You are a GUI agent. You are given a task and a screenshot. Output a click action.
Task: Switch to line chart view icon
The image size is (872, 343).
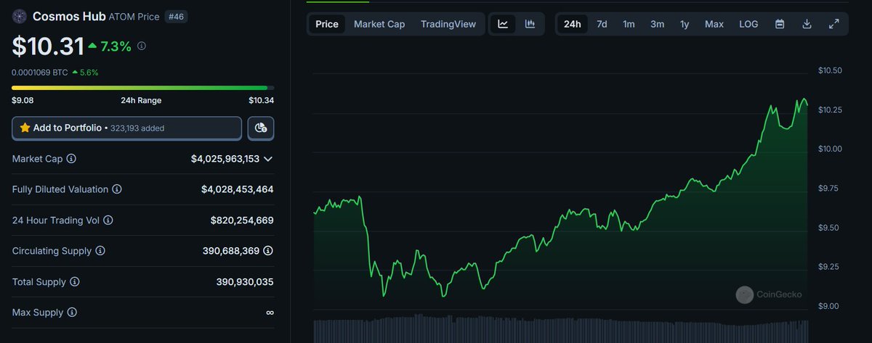(503, 24)
